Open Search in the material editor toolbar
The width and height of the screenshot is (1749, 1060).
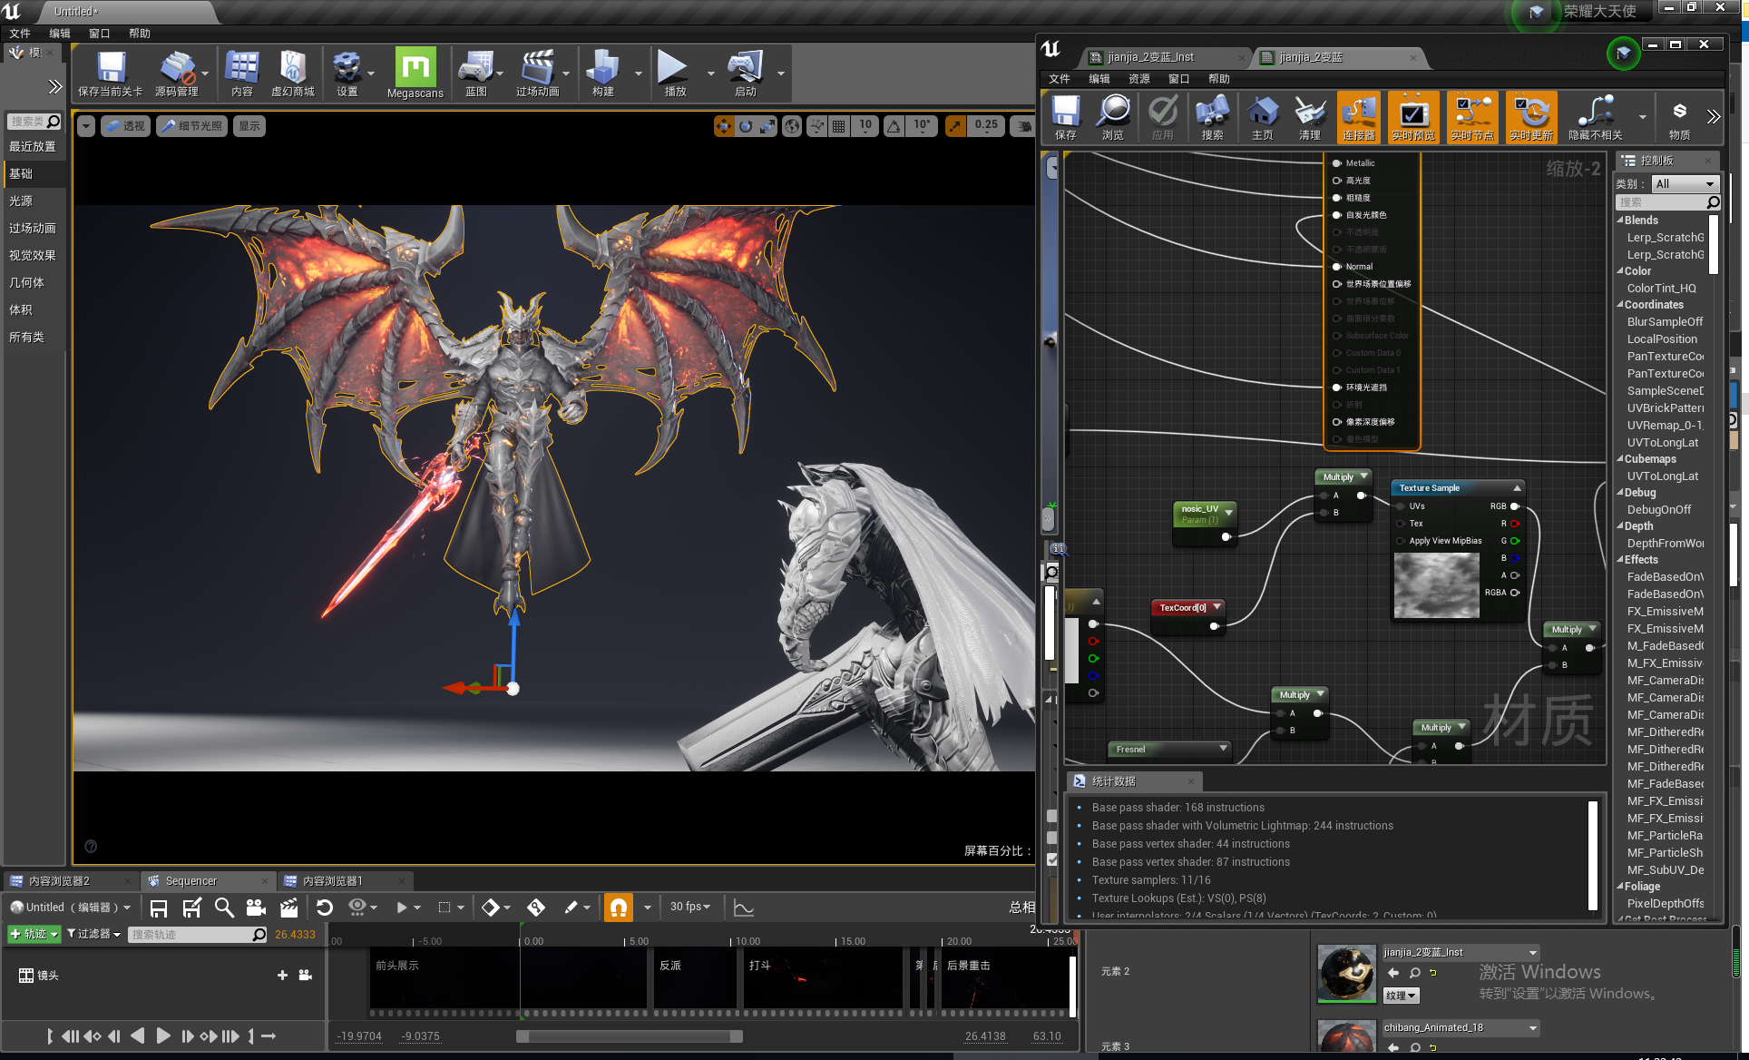1212,118
